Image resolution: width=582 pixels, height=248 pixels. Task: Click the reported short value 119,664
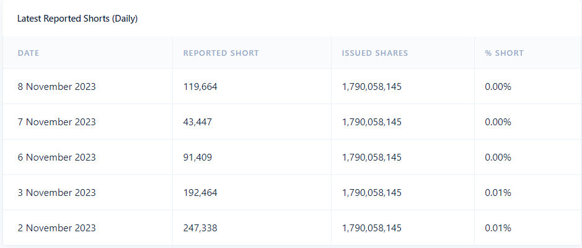tap(200, 87)
